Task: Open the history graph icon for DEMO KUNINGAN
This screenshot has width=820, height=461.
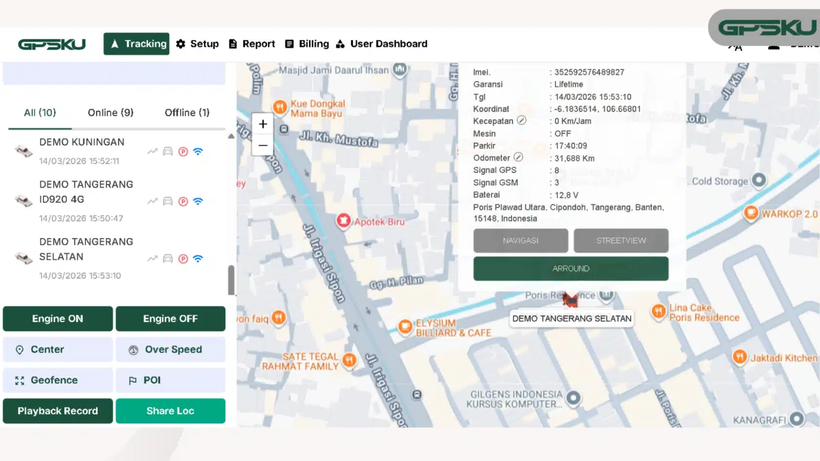Action: tap(152, 151)
